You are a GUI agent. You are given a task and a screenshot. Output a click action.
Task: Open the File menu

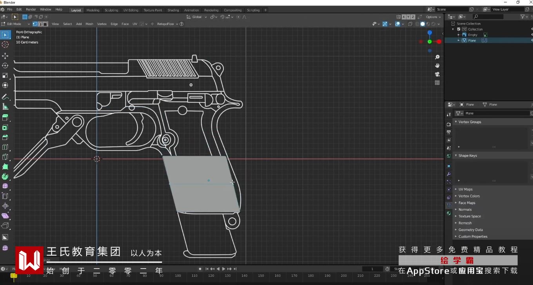pyautogui.click(x=9, y=9)
